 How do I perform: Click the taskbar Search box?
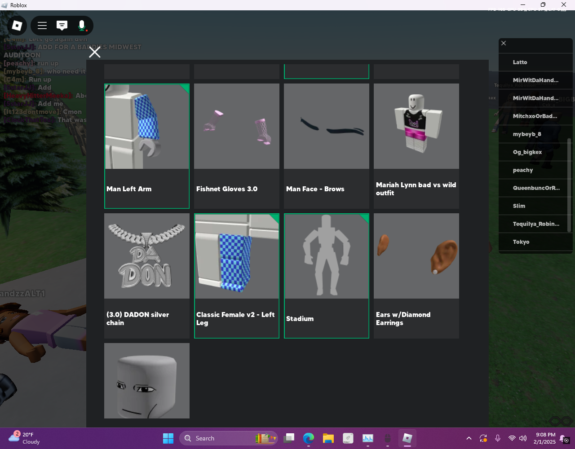coord(229,438)
